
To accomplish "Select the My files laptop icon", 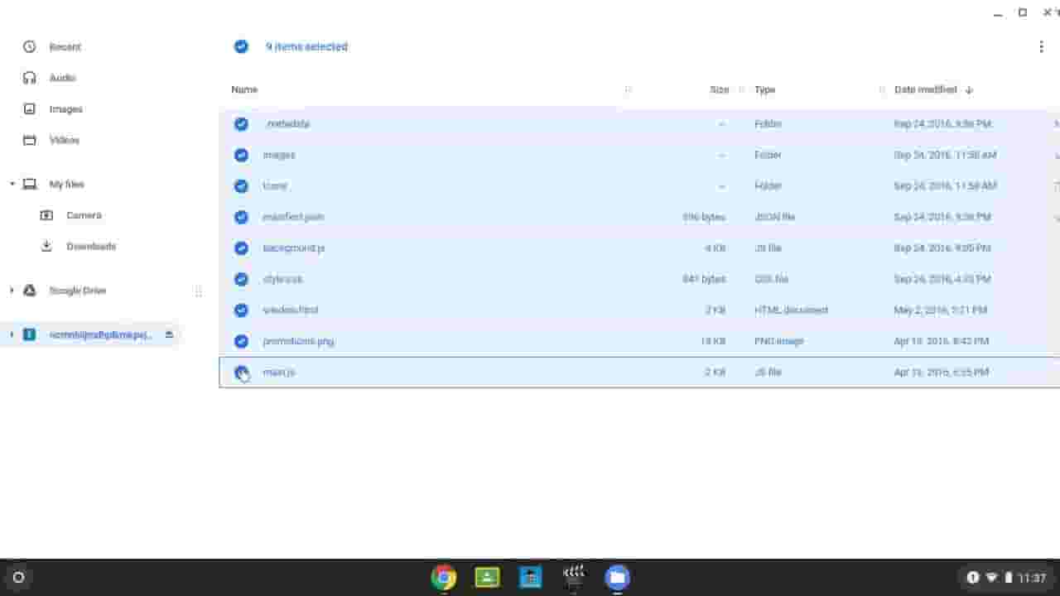I will pos(30,184).
